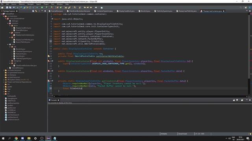This screenshot has width=252, height=141.
Task: Click the Save icon in the toolbar
Action: point(7,7)
